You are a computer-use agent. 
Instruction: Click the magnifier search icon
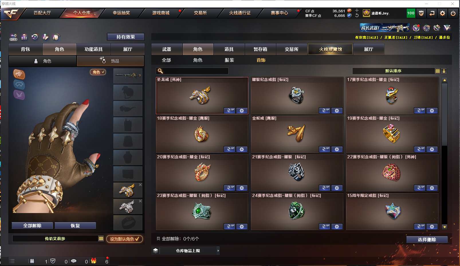(160, 71)
